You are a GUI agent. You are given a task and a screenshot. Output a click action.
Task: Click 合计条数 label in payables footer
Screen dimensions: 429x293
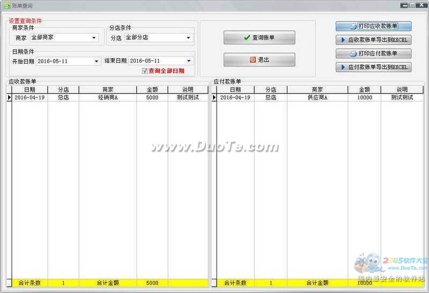(x=235, y=283)
